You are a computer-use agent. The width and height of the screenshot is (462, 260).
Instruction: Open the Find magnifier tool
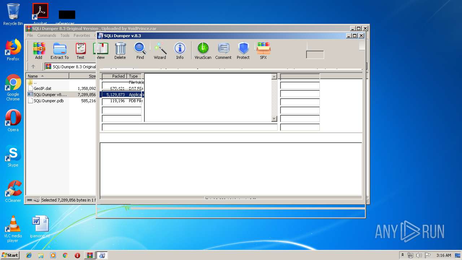coord(140,51)
